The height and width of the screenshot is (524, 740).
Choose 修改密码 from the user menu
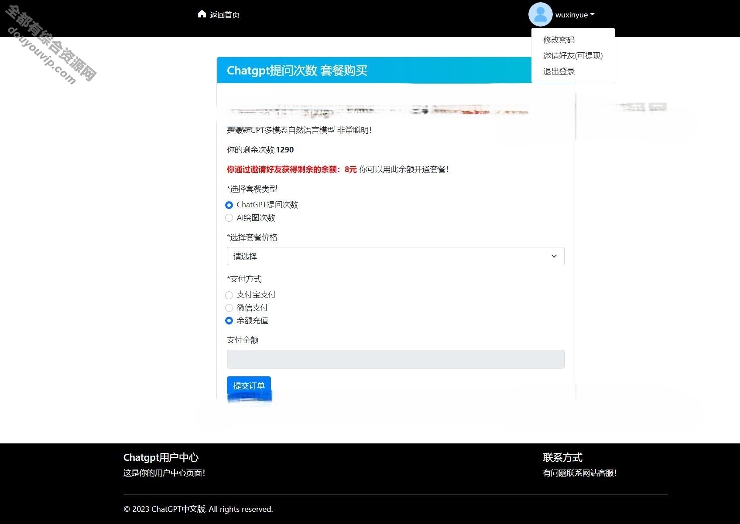click(559, 40)
